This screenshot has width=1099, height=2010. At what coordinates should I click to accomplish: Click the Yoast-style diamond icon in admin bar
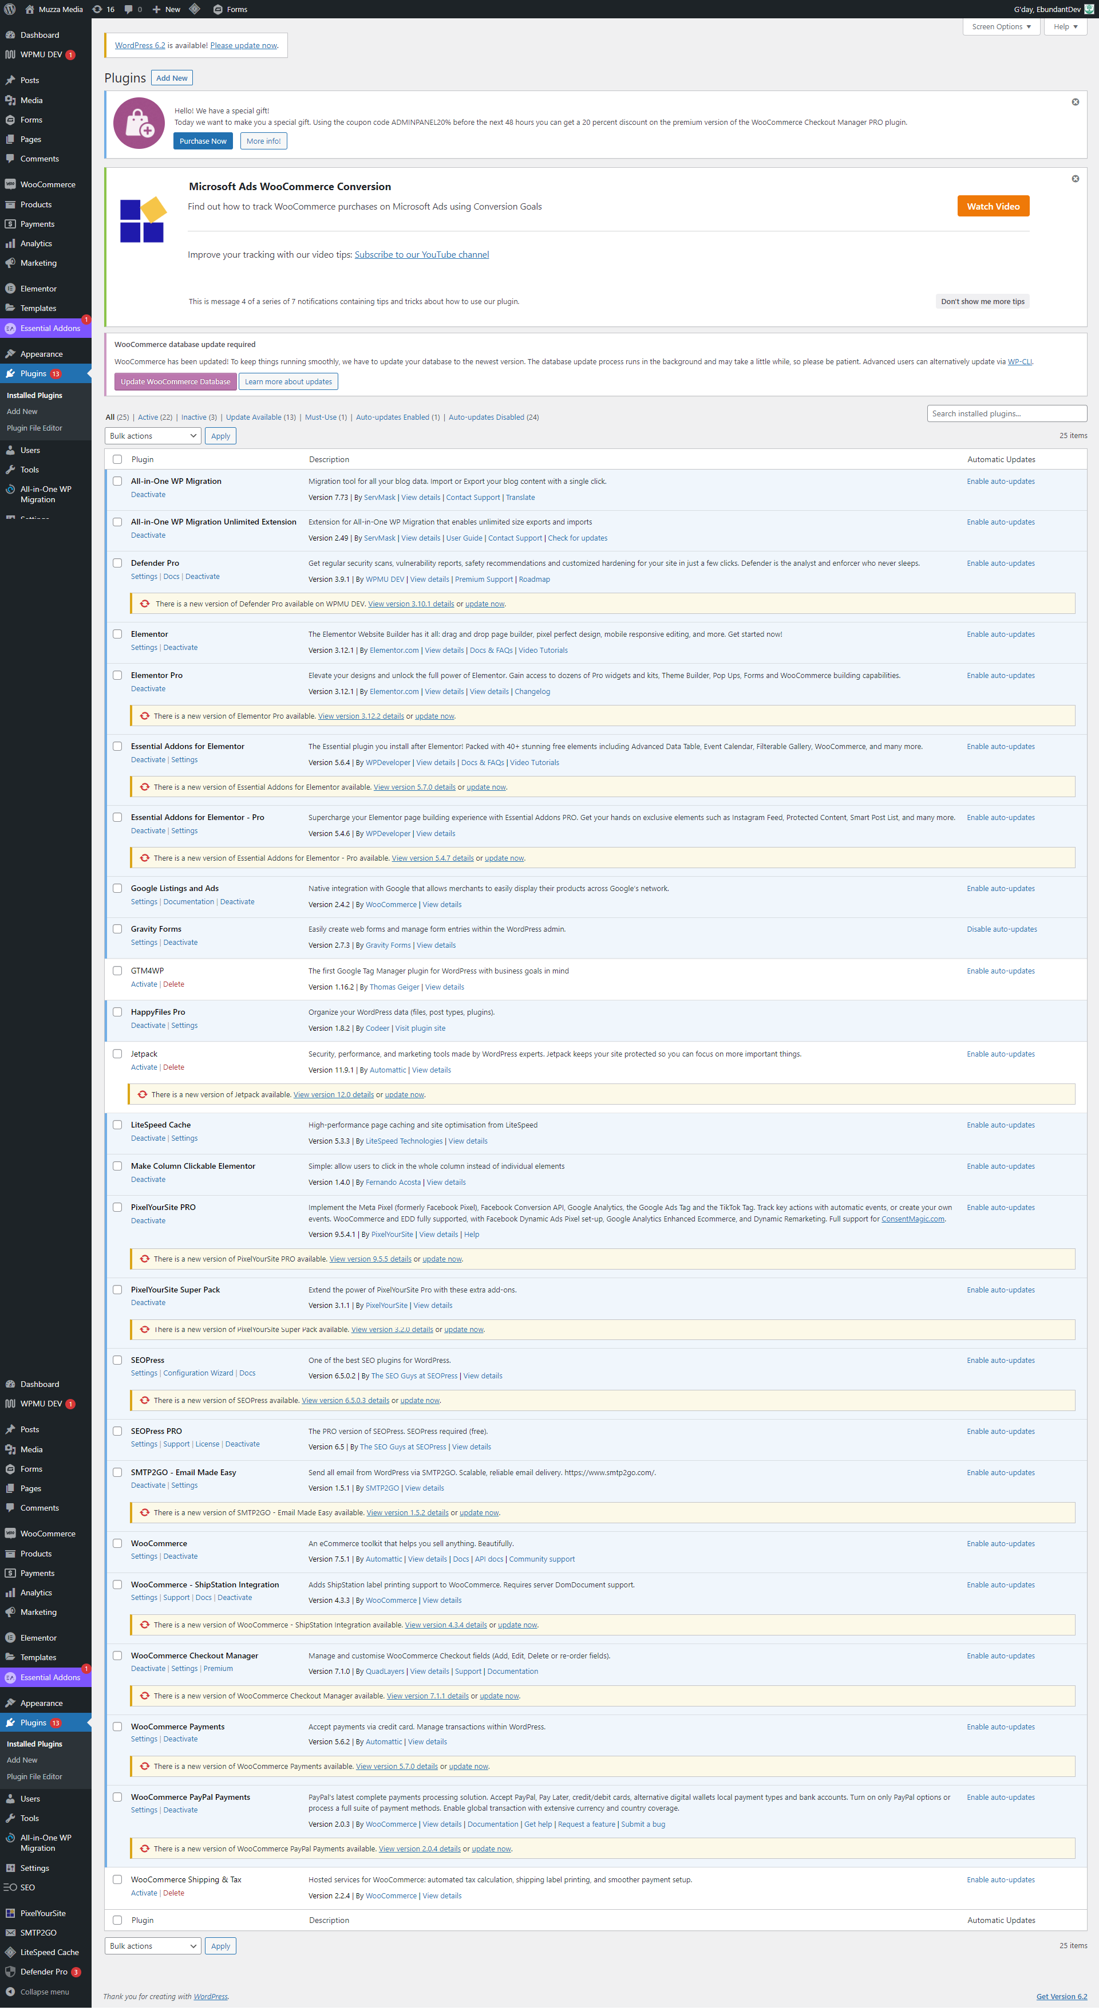coord(195,9)
